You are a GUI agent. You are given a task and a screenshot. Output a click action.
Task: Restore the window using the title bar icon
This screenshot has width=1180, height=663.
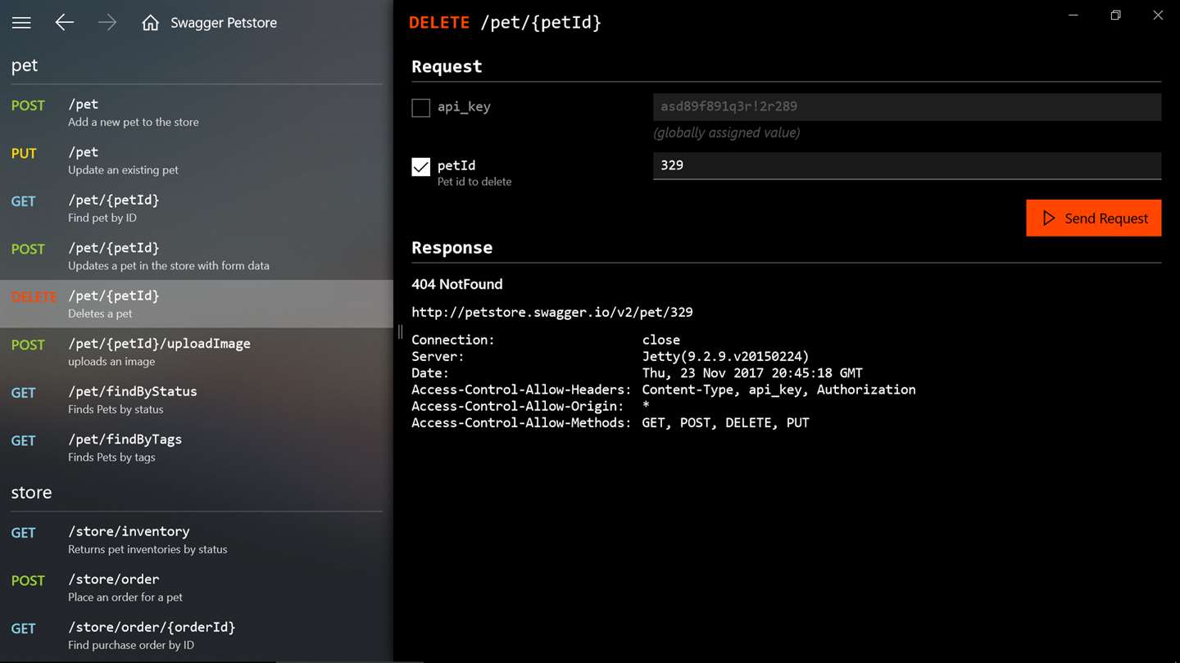(1115, 16)
